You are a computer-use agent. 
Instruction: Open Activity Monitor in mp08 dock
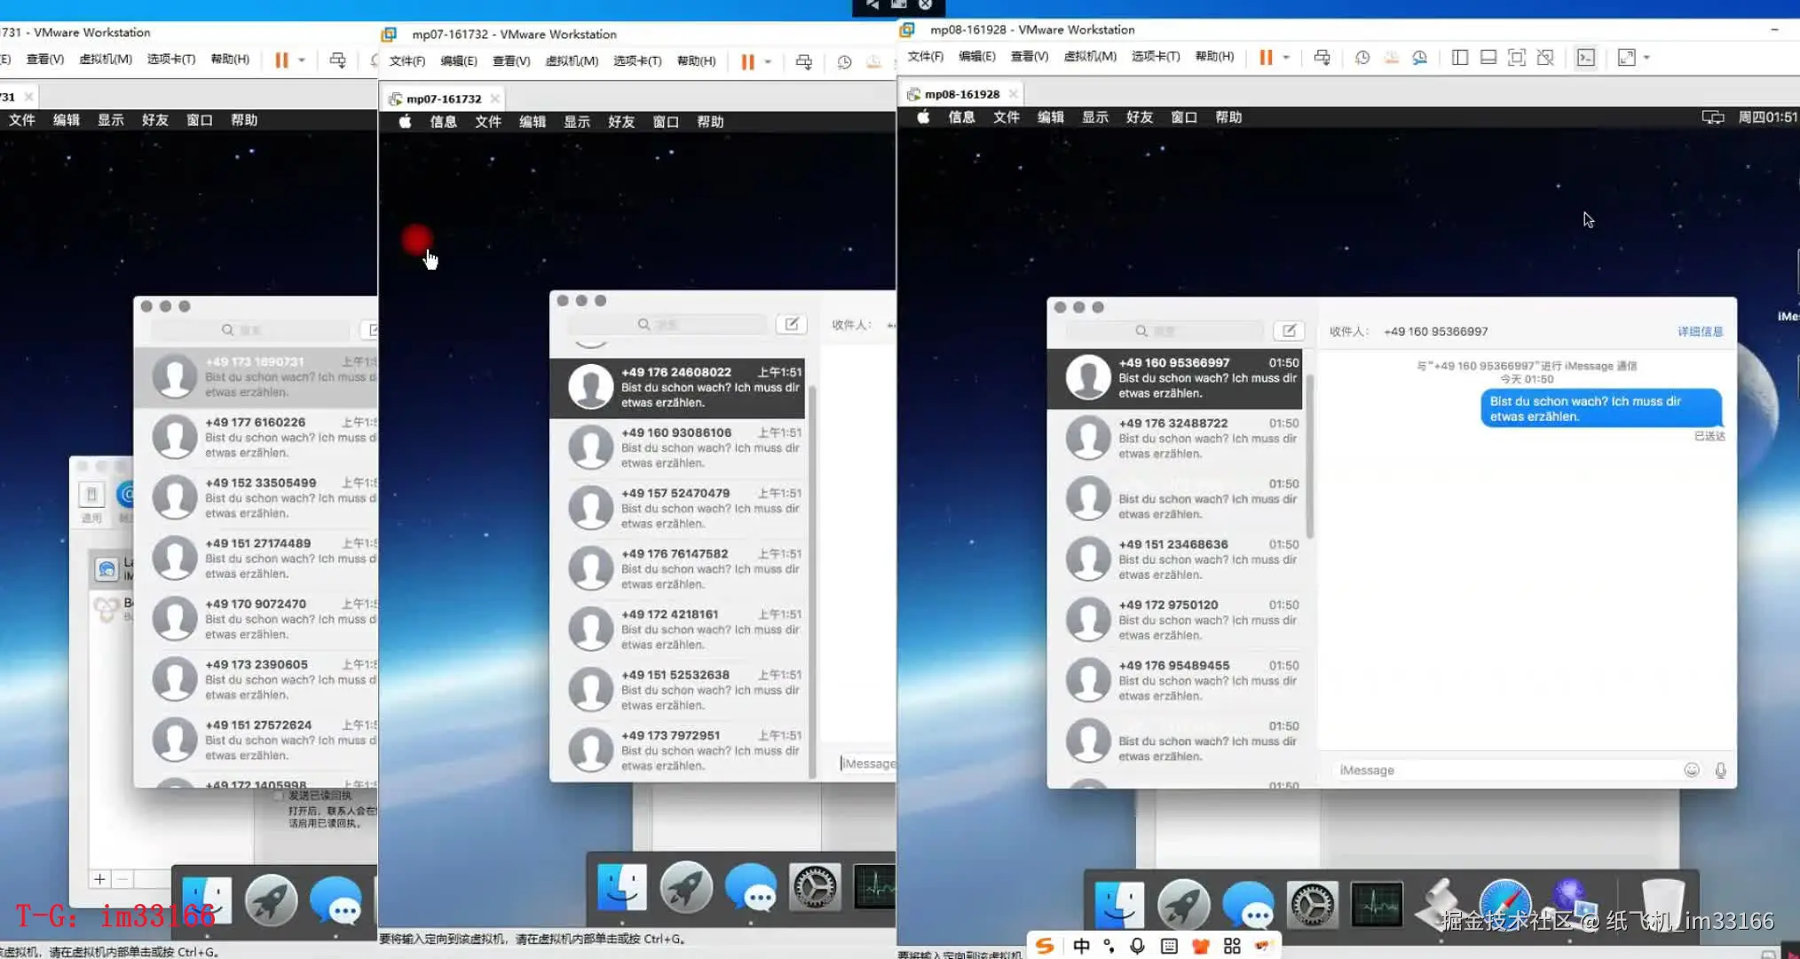[1377, 904]
